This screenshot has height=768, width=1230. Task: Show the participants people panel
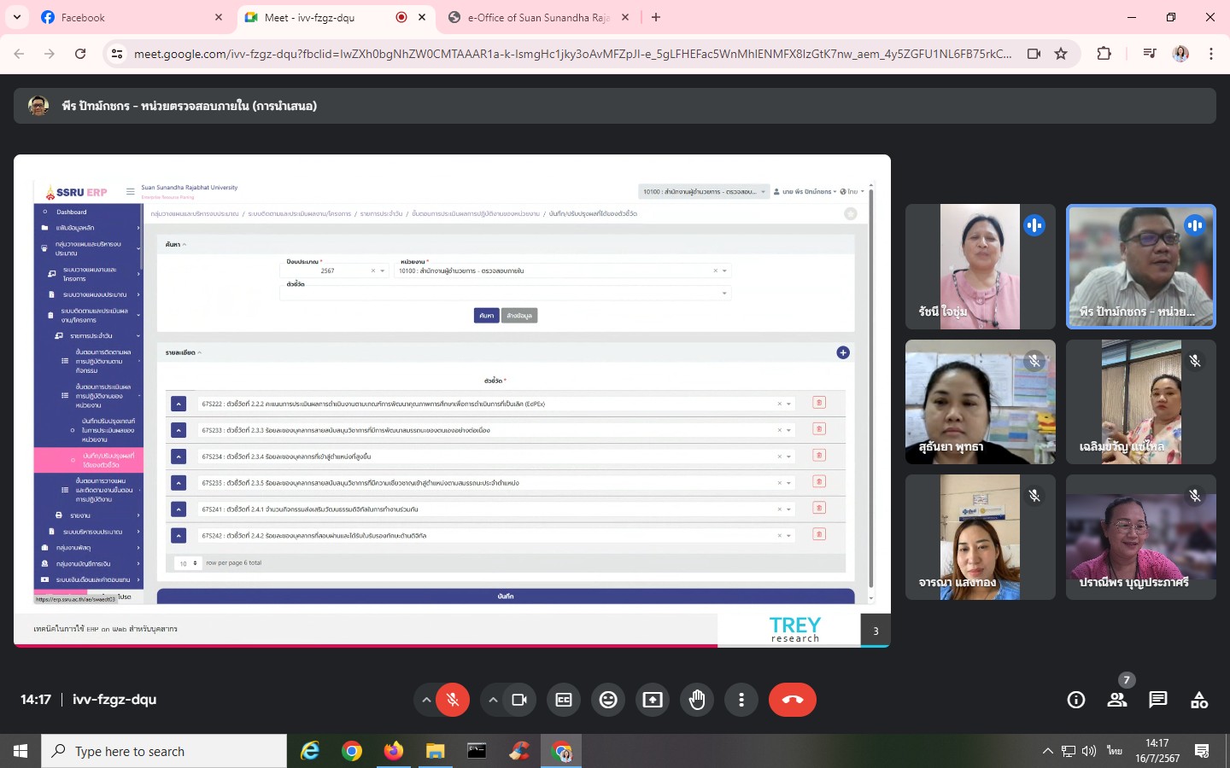[1117, 700]
